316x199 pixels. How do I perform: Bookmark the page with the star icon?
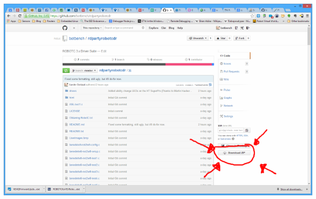(x=252, y=16)
